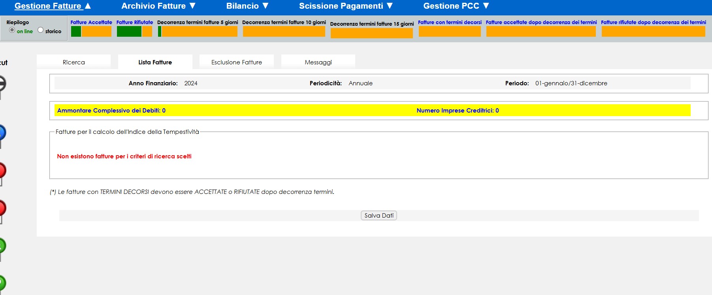The height and width of the screenshot is (295, 712).
Task: Click the bottommost green pin shortcut icon
Action: [x=2, y=283]
